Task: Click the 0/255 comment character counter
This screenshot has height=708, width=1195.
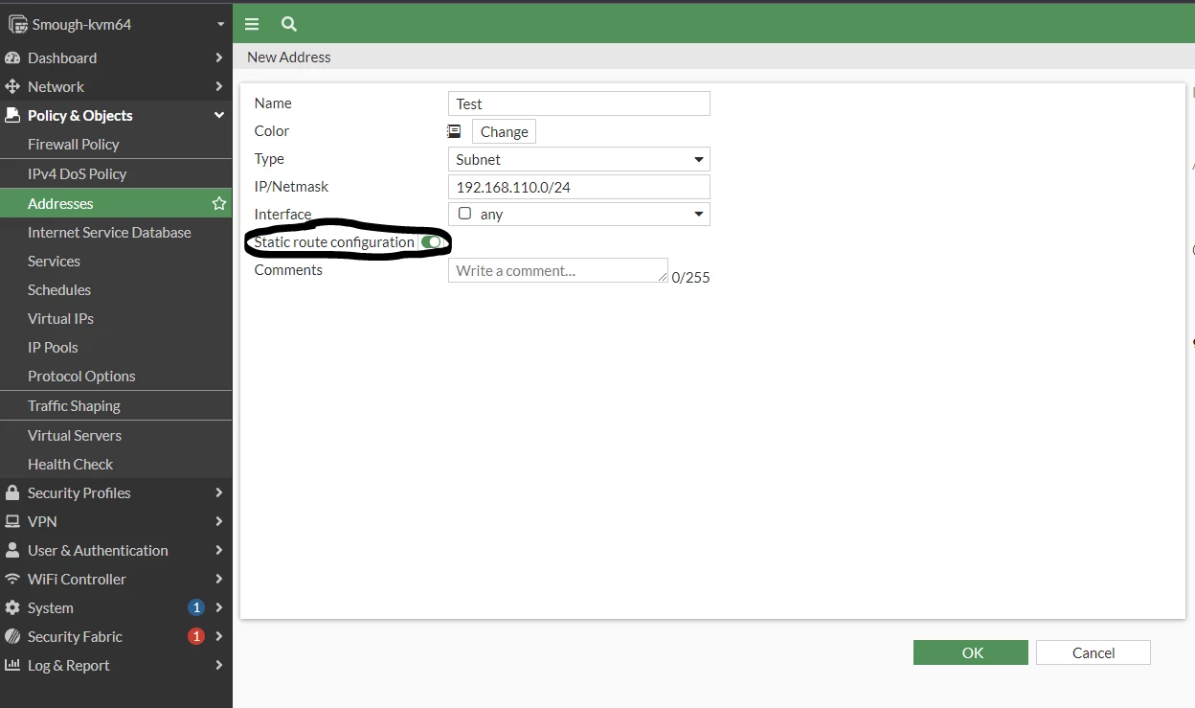Action: point(690,278)
